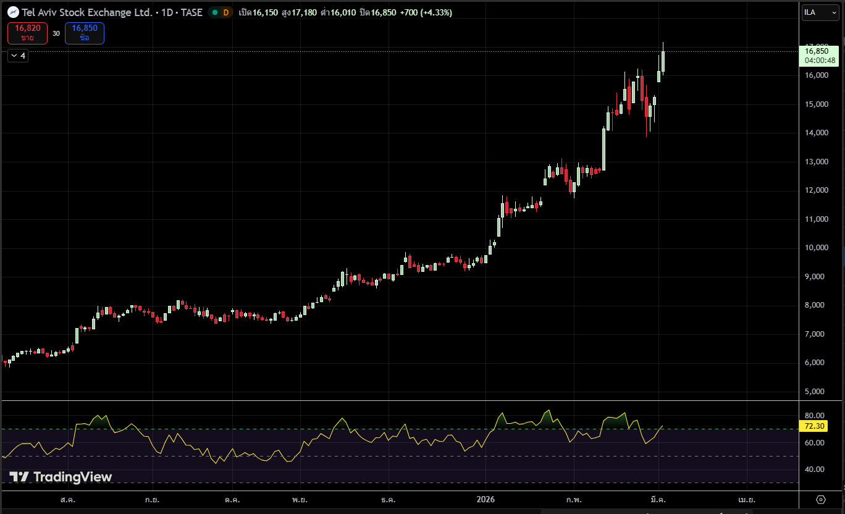Viewport: 845px width, 514px height.
Task: Click the TASE exchange label in the title
Action: (x=192, y=12)
